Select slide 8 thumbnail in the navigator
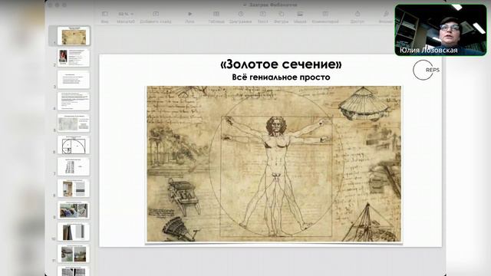The width and height of the screenshot is (491, 276). (74, 188)
